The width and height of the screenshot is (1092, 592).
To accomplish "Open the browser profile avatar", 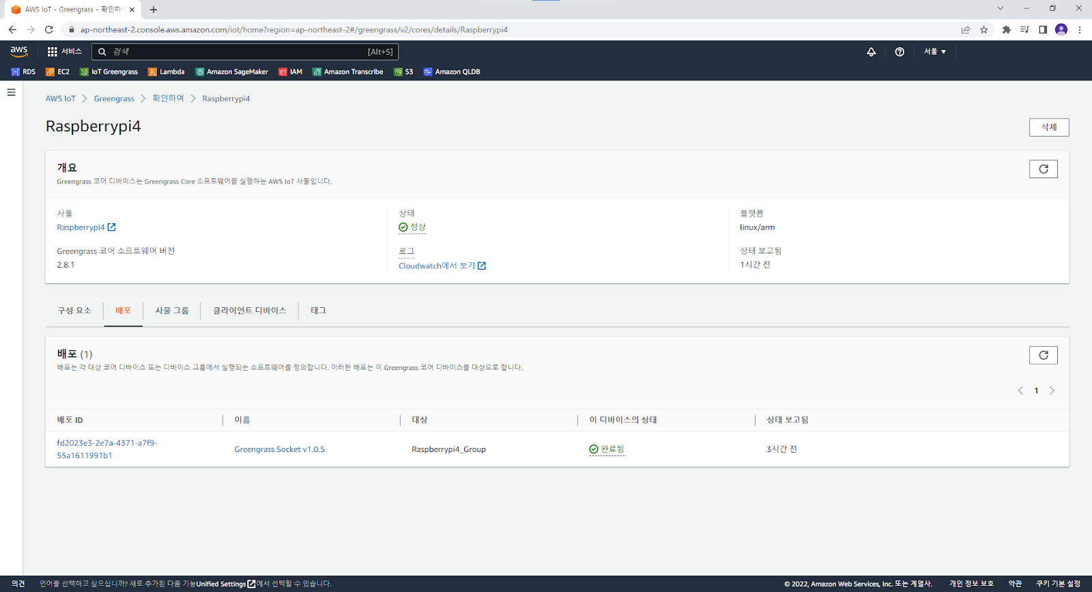I will [x=1061, y=29].
